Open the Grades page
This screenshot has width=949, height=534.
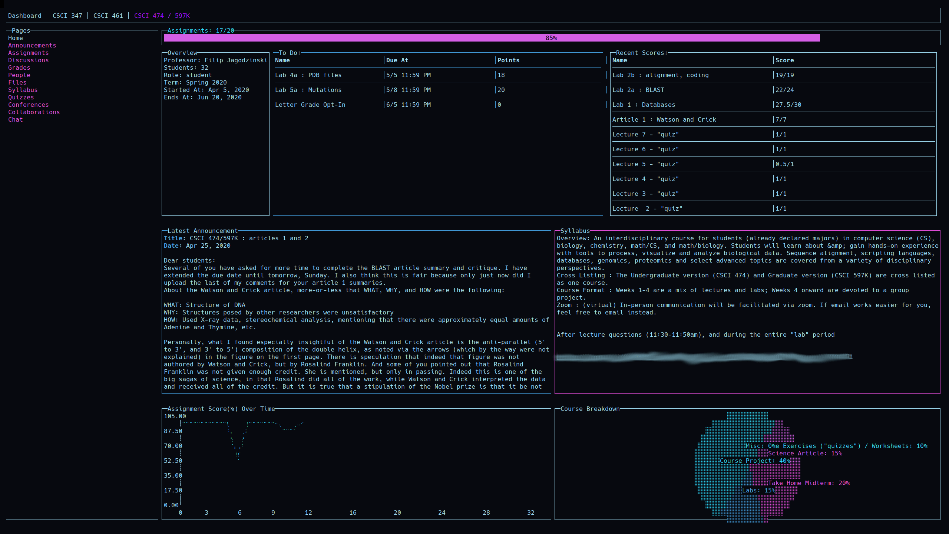point(19,67)
